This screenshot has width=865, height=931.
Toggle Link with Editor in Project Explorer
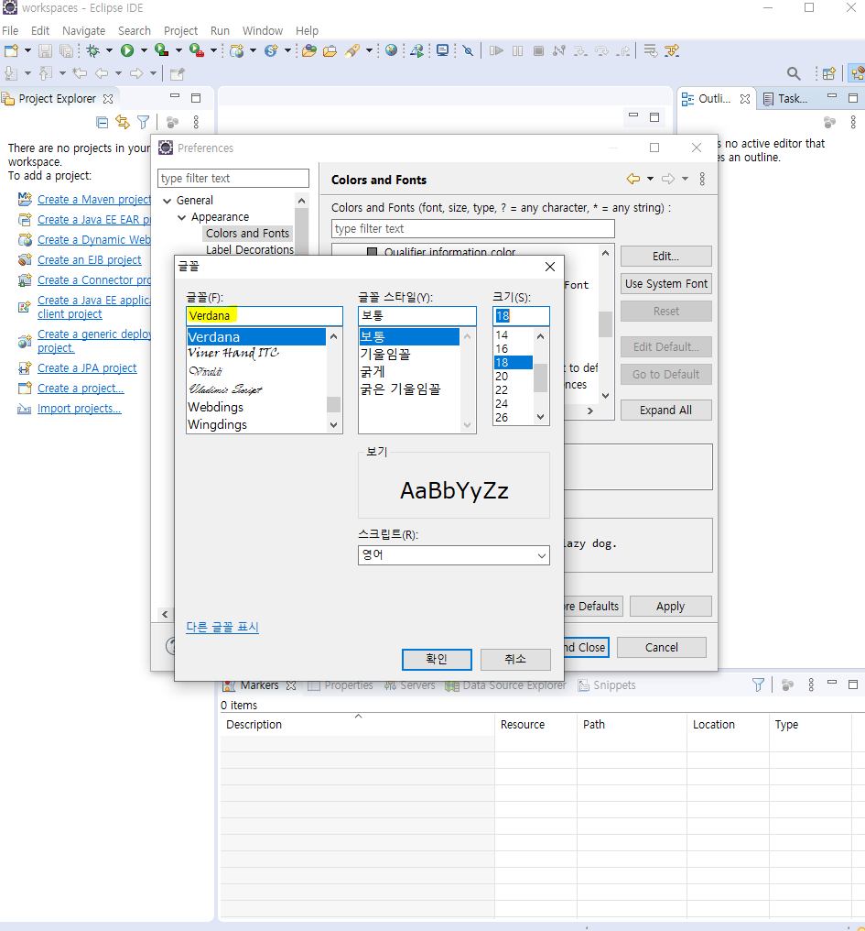(123, 122)
